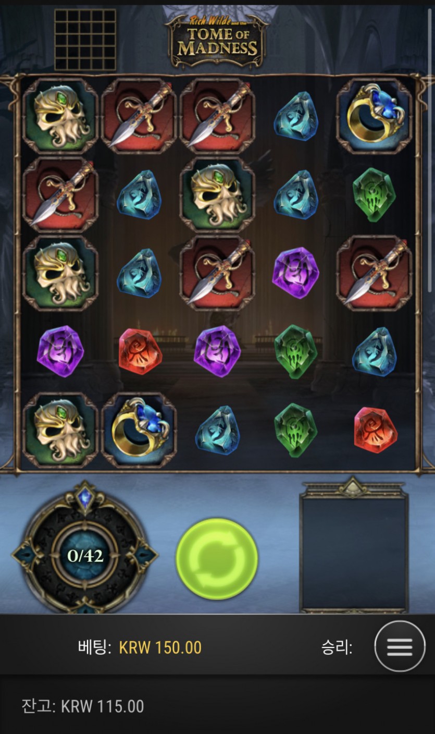435x734 pixels.
Task: Tap the orange gem in the fourth row
Action: pos(140,352)
